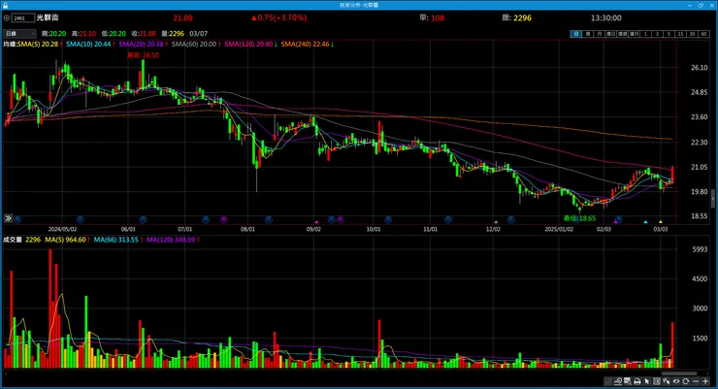Viewport: 718px width, 389px height.
Task: Click the vertical scrollbar handle on right edge
Action: [712, 198]
